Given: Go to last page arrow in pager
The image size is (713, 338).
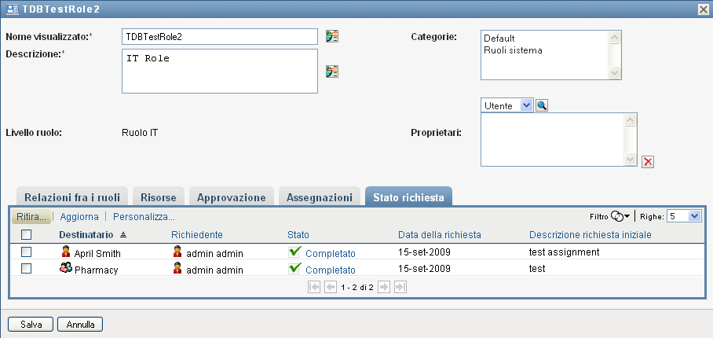Looking at the screenshot, I should [x=400, y=288].
